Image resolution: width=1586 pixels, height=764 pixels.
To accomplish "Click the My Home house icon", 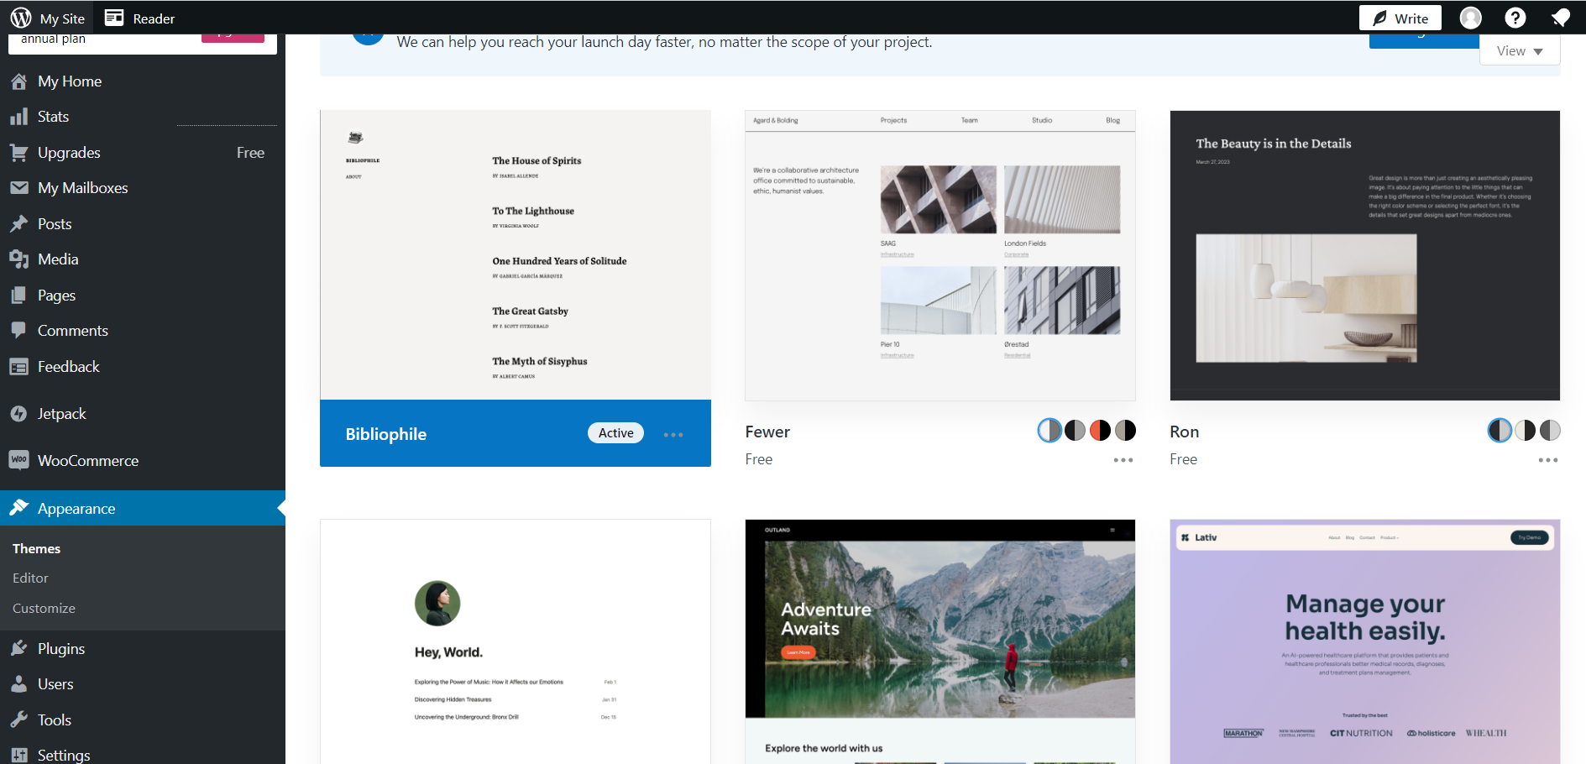I will (18, 81).
